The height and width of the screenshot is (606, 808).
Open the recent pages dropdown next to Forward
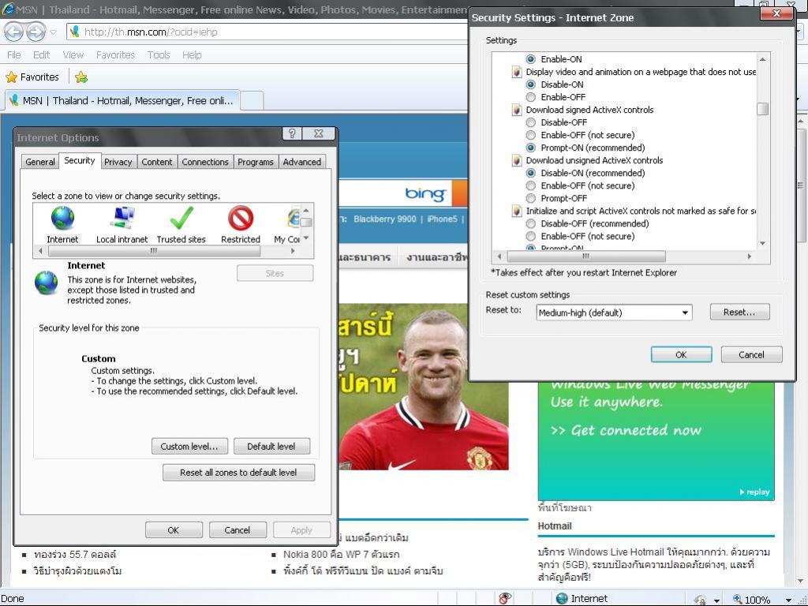[x=53, y=32]
